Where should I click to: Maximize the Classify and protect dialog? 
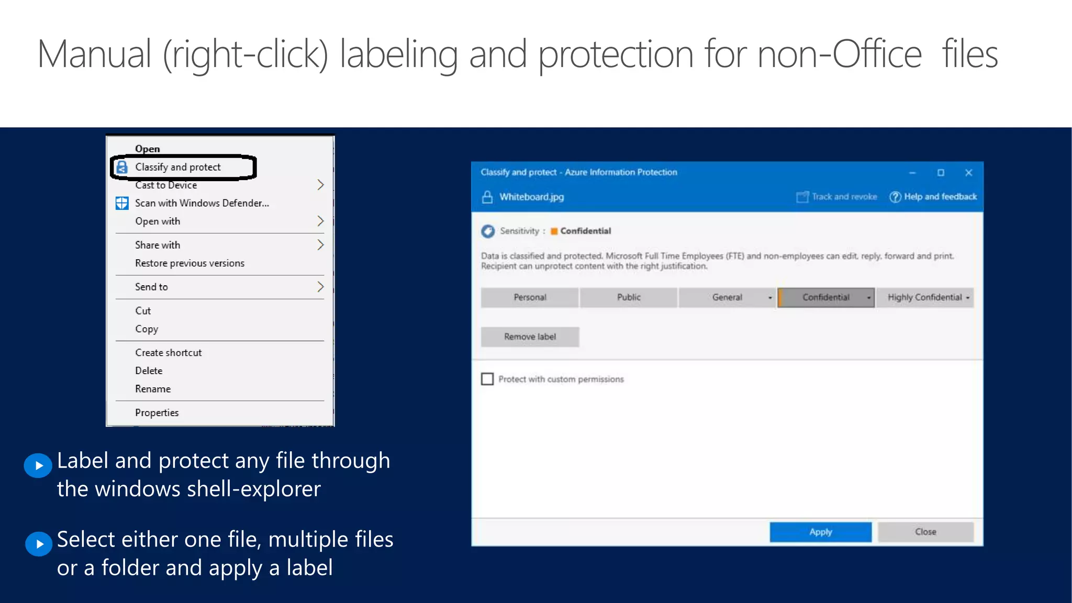coord(941,173)
